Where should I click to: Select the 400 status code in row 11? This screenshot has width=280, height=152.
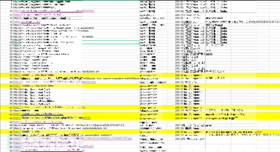tap(177, 15)
